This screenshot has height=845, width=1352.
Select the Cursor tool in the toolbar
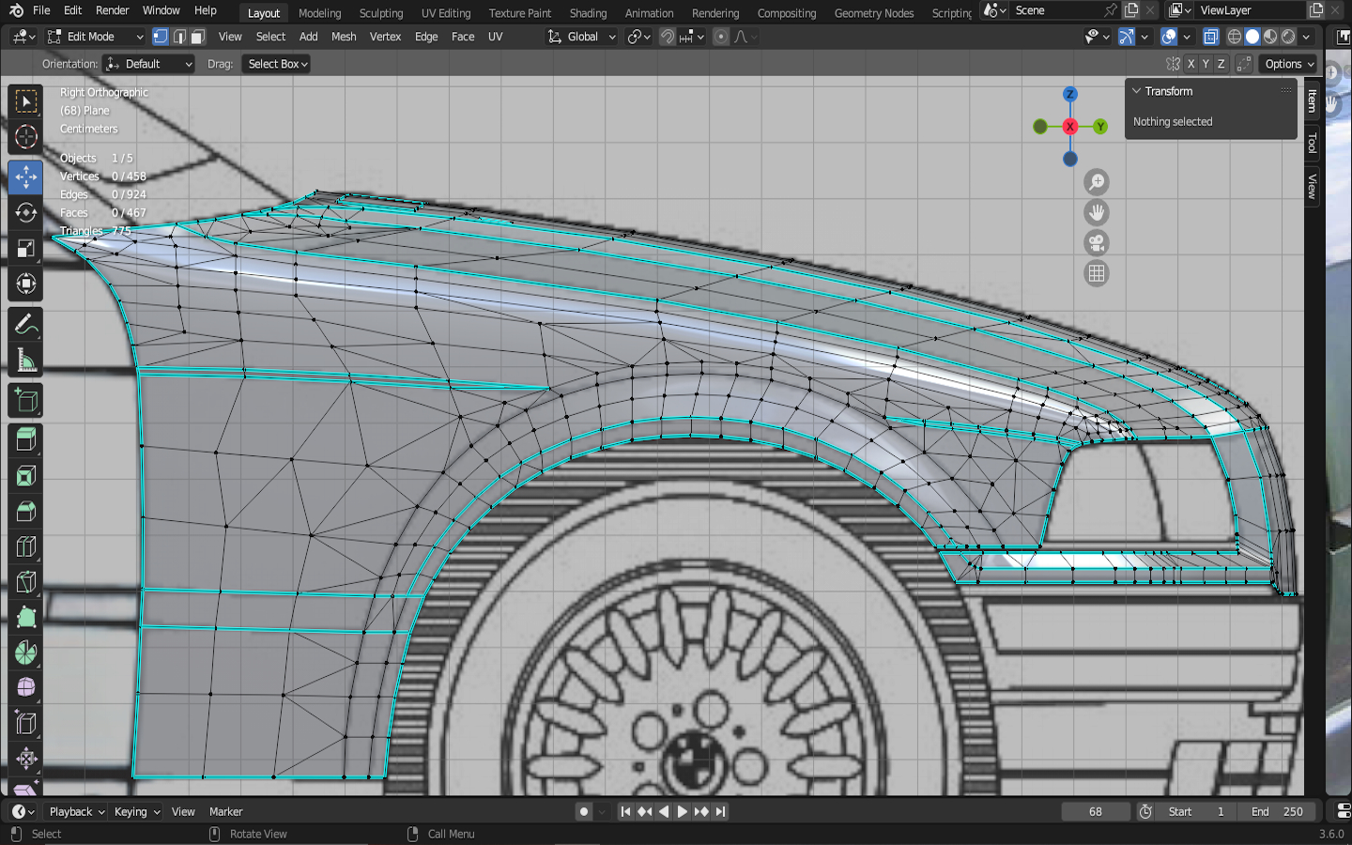click(26, 137)
